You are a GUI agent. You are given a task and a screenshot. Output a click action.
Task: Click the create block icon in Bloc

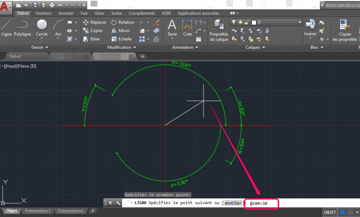pos(322,22)
